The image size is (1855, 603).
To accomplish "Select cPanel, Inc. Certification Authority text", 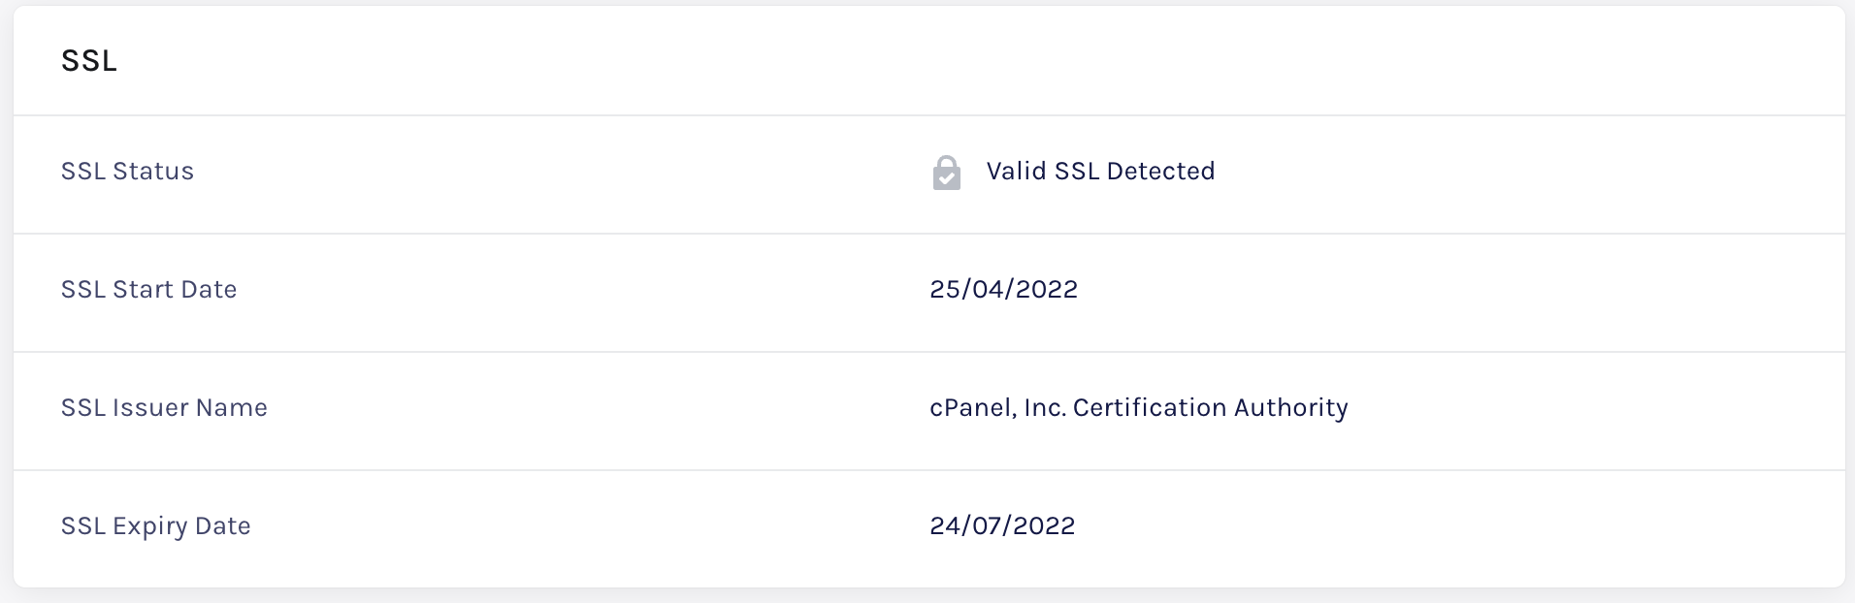I will coord(1139,408).
